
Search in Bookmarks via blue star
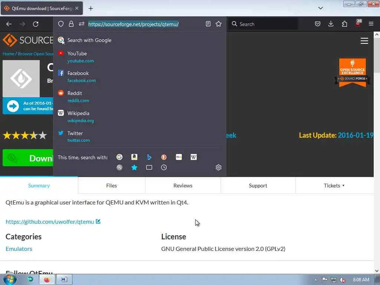click(134, 167)
